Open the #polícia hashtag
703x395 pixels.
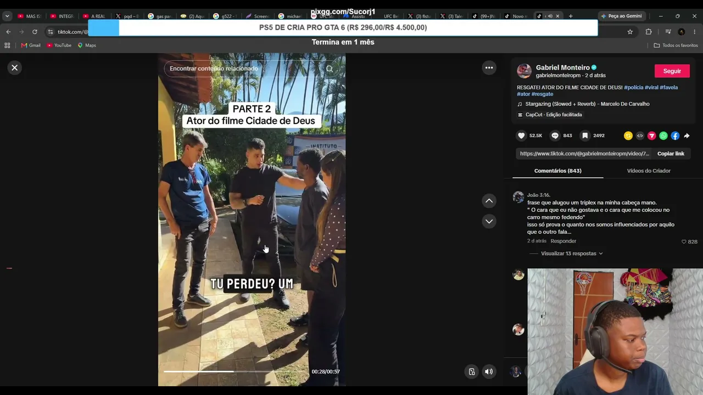633,87
